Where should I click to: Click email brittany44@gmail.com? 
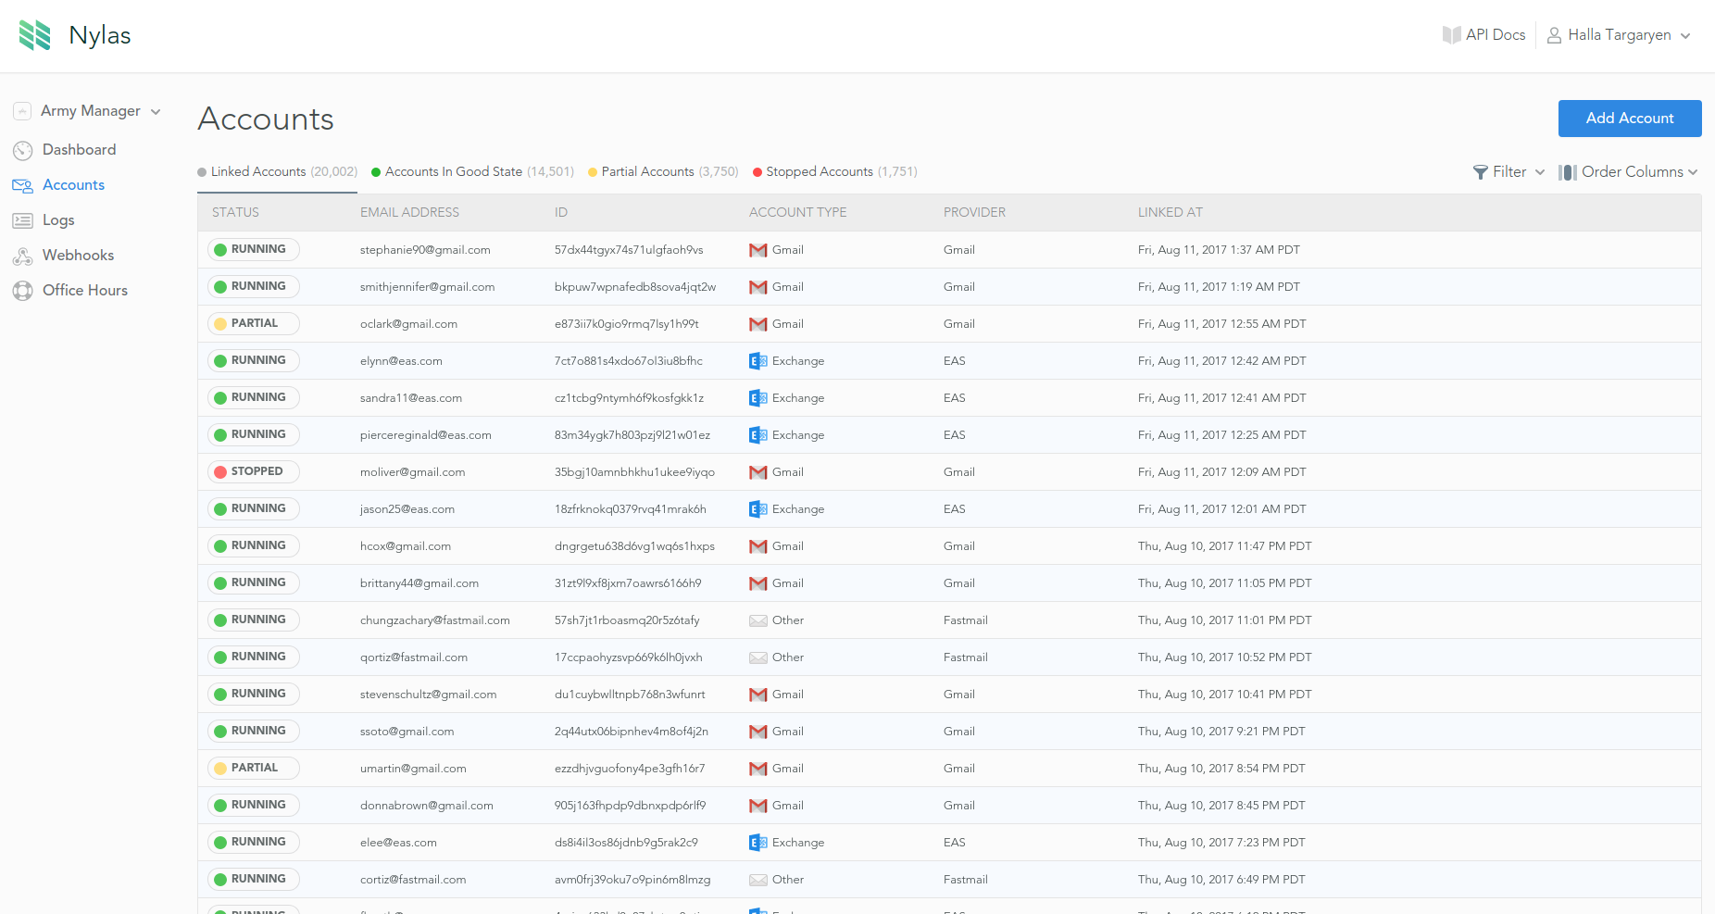click(x=419, y=583)
